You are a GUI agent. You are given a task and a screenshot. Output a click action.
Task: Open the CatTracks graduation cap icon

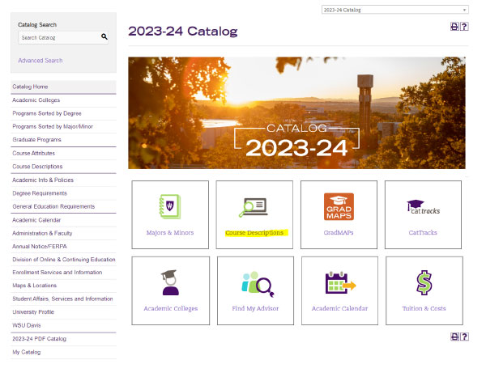tap(423, 207)
